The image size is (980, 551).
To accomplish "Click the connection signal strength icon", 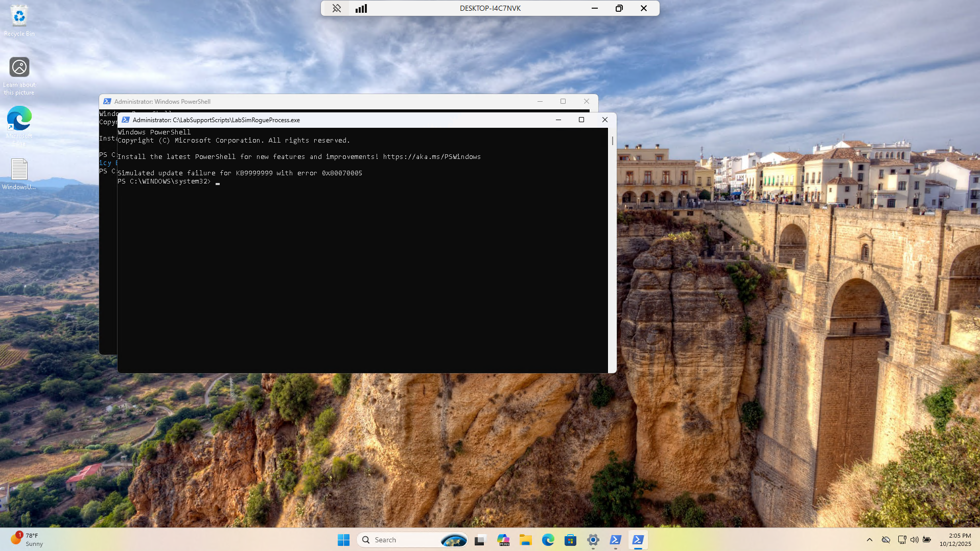I will (x=361, y=8).
